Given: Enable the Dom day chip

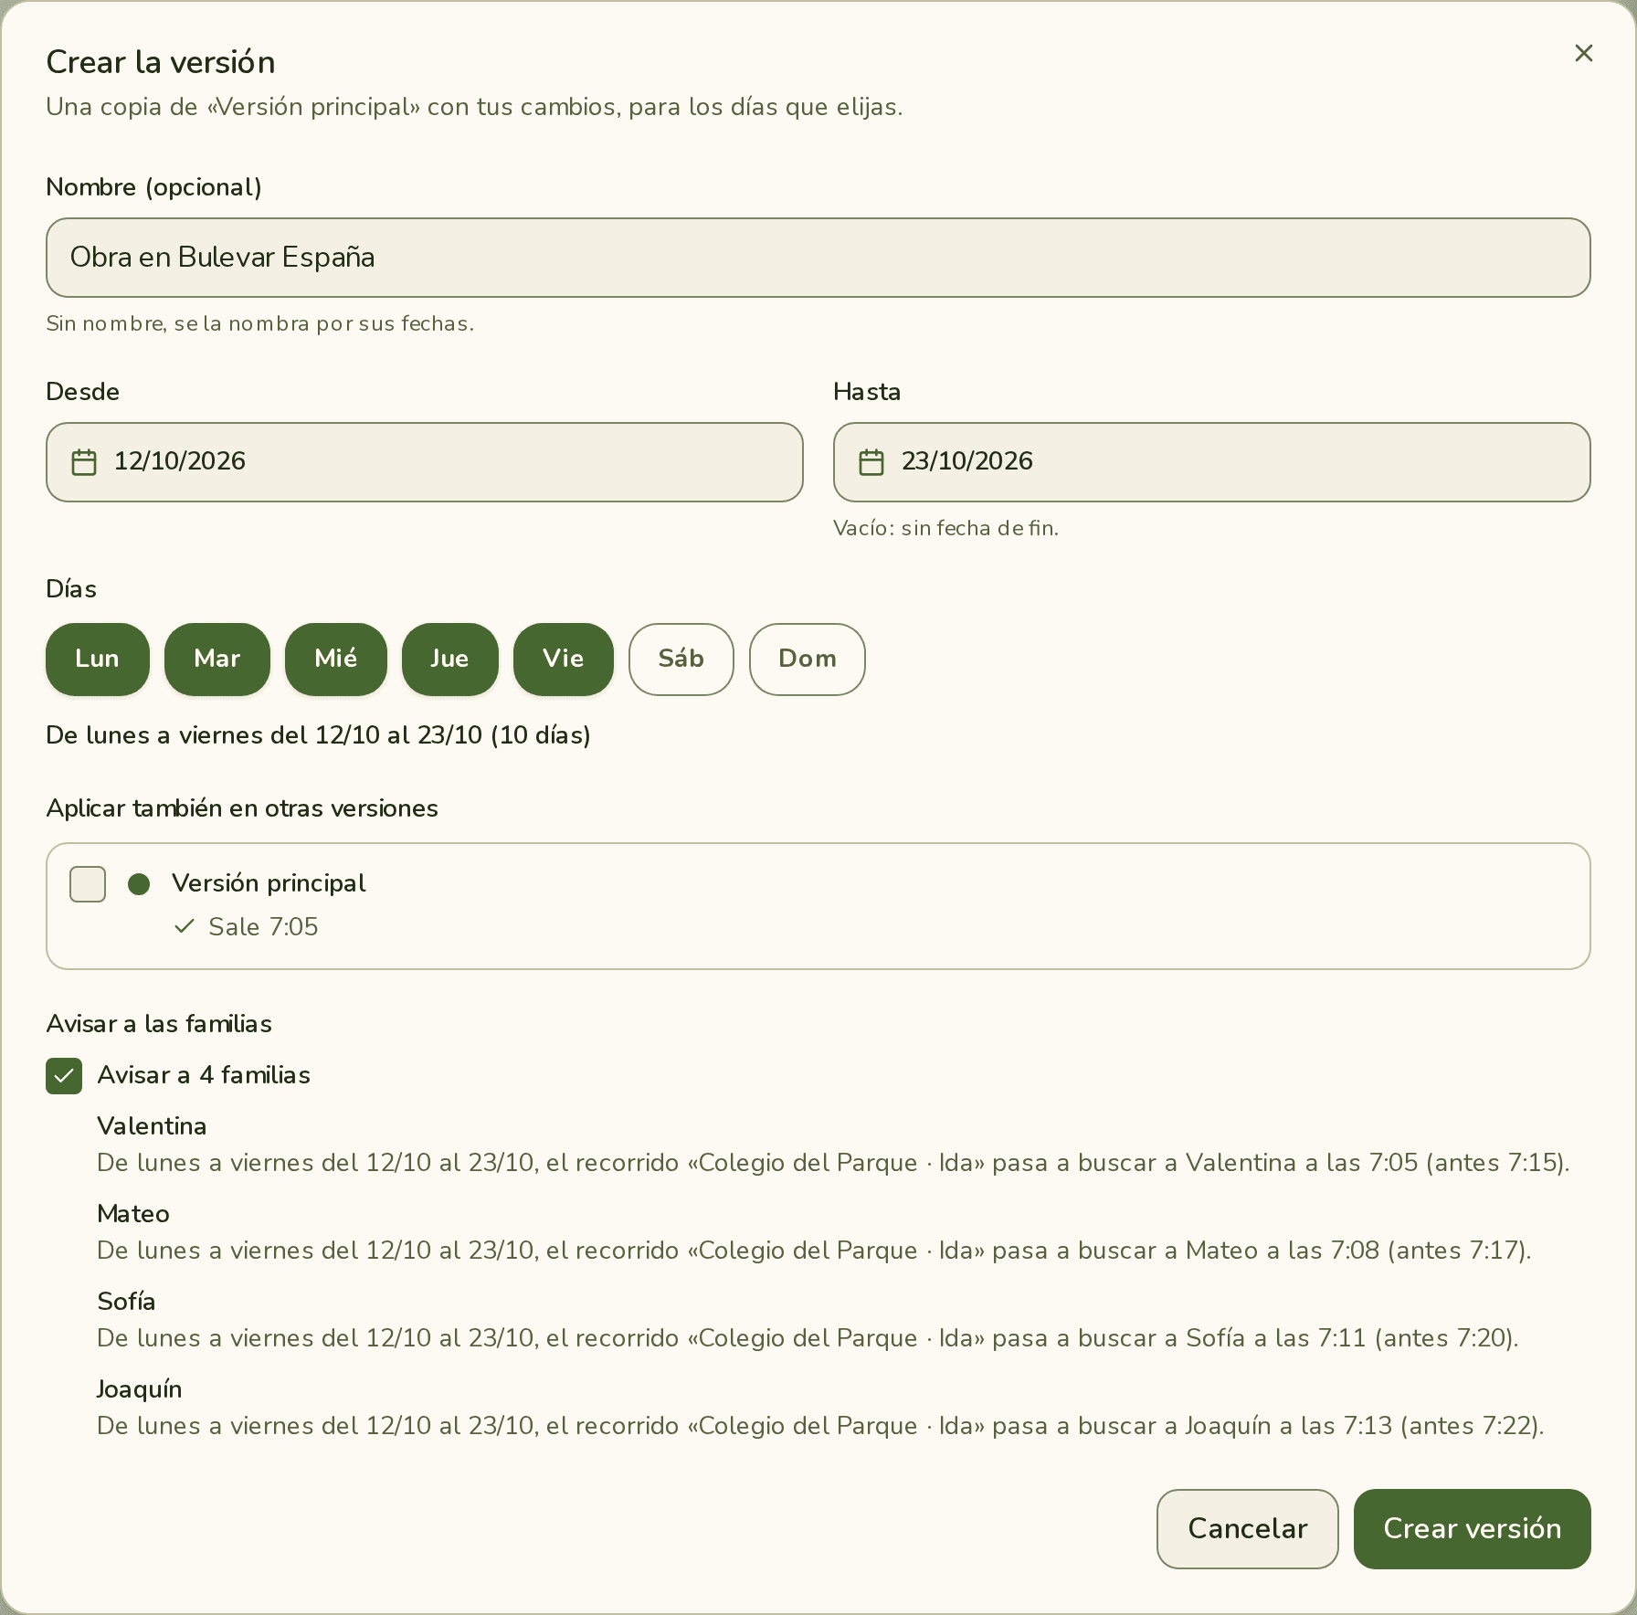Looking at the screenshot, I should 808,660.
